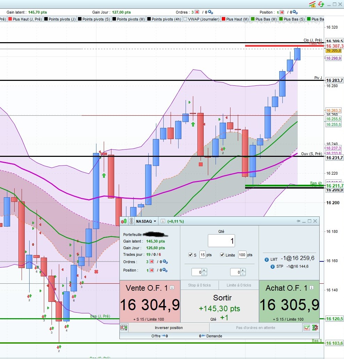Click the link chain icon next to NASDAQ
The height and width of the screenshot is (359, 344).
click(132, 221)
